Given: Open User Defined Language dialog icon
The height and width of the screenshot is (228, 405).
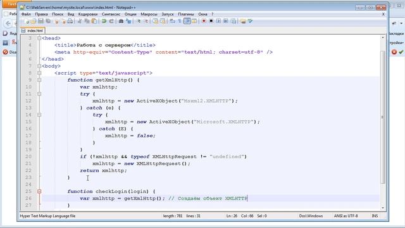Looking at the screenshot, I should coord(194,21).
